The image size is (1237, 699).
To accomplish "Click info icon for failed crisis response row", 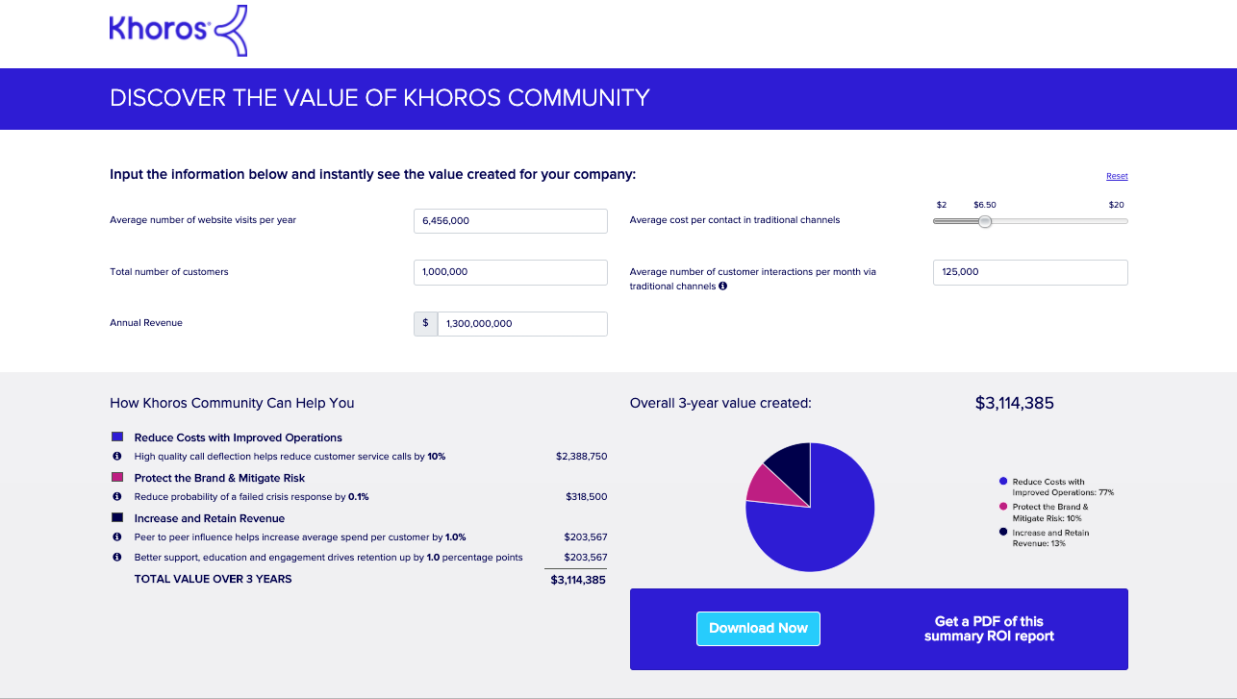I will tap(116, 497).
